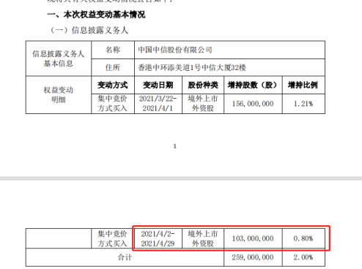Image resolution: width=362 pixels, height=269 pixels.
Task: Click the share count 156,000,000
Action: pyautogui.click(x=253, y=104)
